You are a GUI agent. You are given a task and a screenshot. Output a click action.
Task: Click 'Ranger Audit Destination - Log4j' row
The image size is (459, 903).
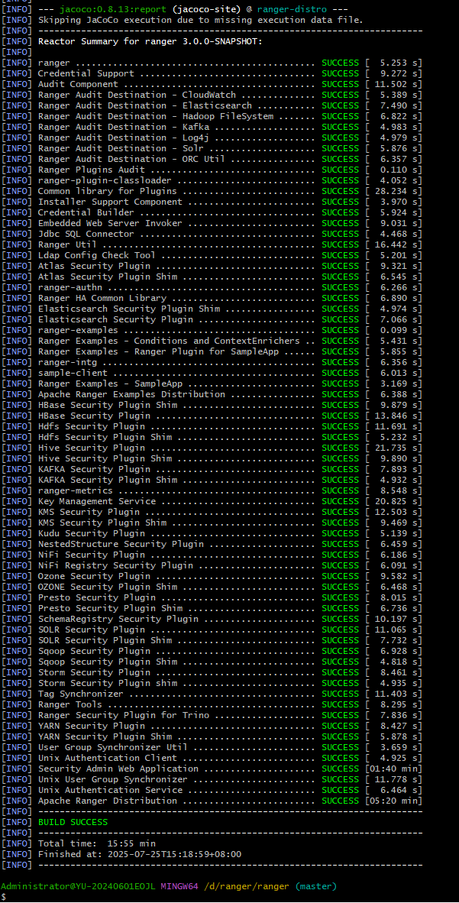[212, 138]
